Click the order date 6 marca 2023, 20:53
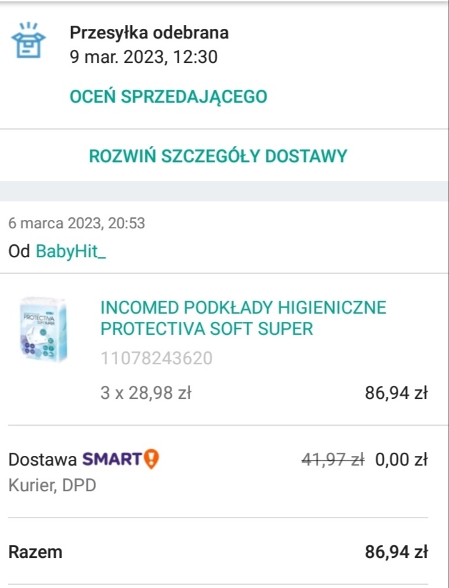The width and height of the screenshot is (449, 588). pyautogui.click(x=76, y=223)
